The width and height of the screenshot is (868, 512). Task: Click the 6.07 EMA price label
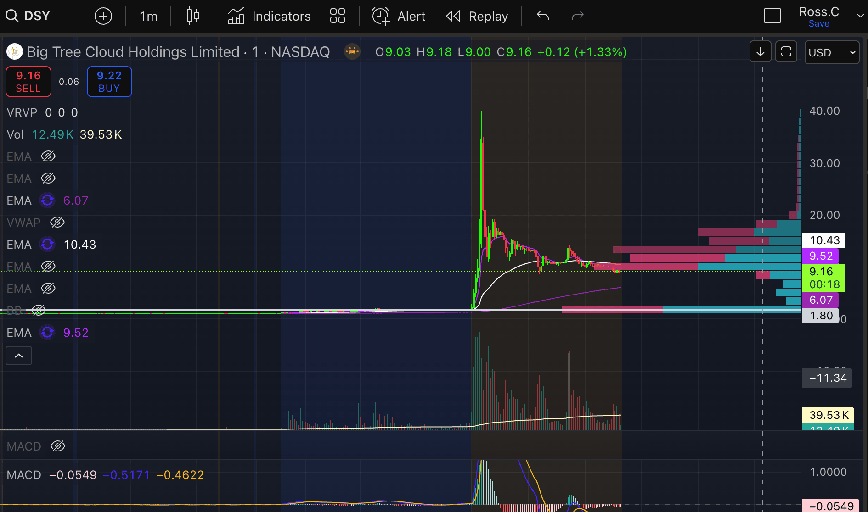coord(821,300)
